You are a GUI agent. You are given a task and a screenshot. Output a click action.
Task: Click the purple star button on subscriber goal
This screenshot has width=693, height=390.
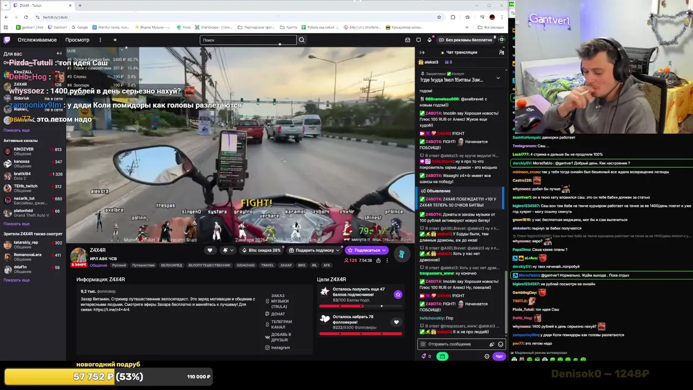(398, 295)
